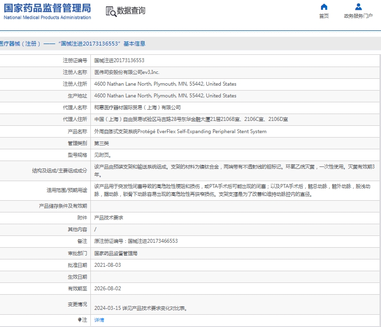
Task: Click the 有效期至 row label
Action: tap(77, 288)
